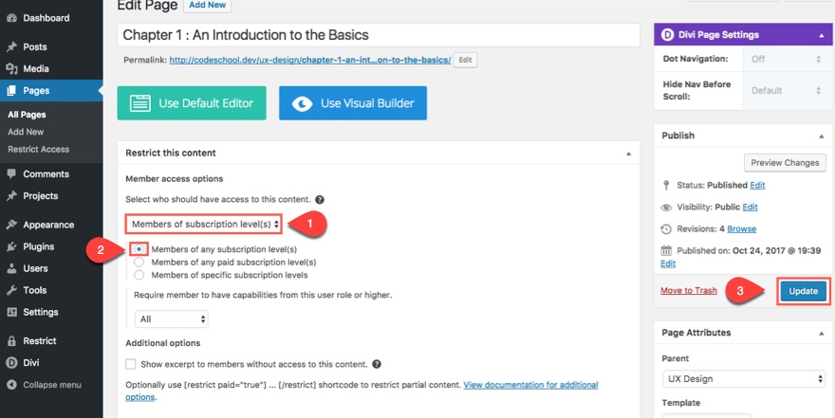The width and height of the screenshot is (835, 418).
Task: Select Members of specific subscription levels radio
Action: pyautogui.click(x=139, y=275)
